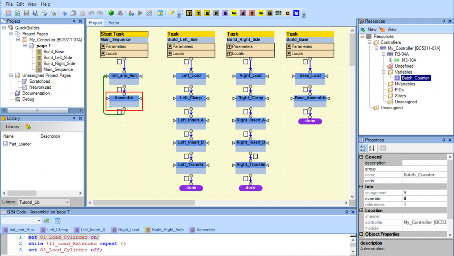Select the orange question mark decision tool
Viewport: 454px width, 256px height.
click(252, 13)
